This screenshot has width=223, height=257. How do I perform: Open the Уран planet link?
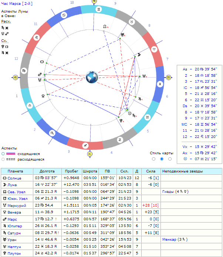pyautogui.click(x=12, y=240)
